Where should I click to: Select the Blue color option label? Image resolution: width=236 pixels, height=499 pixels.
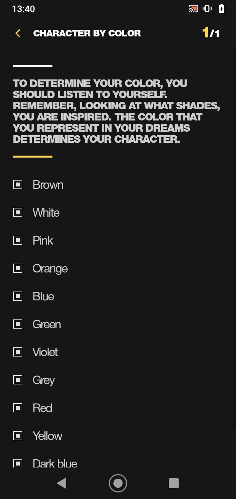(x=43, y=296)
